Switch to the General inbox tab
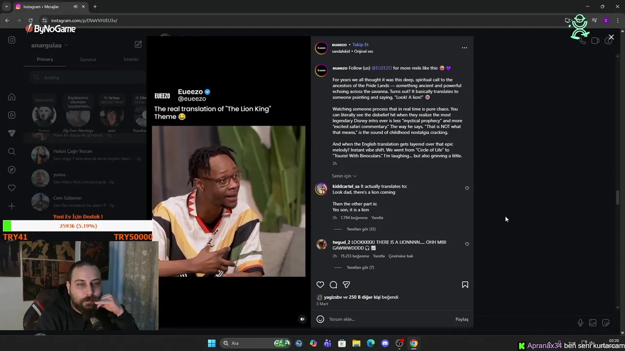The image size is (625, 351). (88, 59)
